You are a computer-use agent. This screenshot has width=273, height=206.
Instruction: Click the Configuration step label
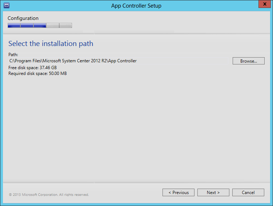(x=23, y=18)
